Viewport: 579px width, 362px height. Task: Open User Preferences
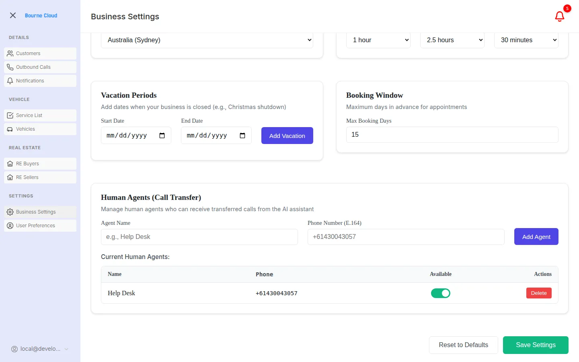coord(40,226)
